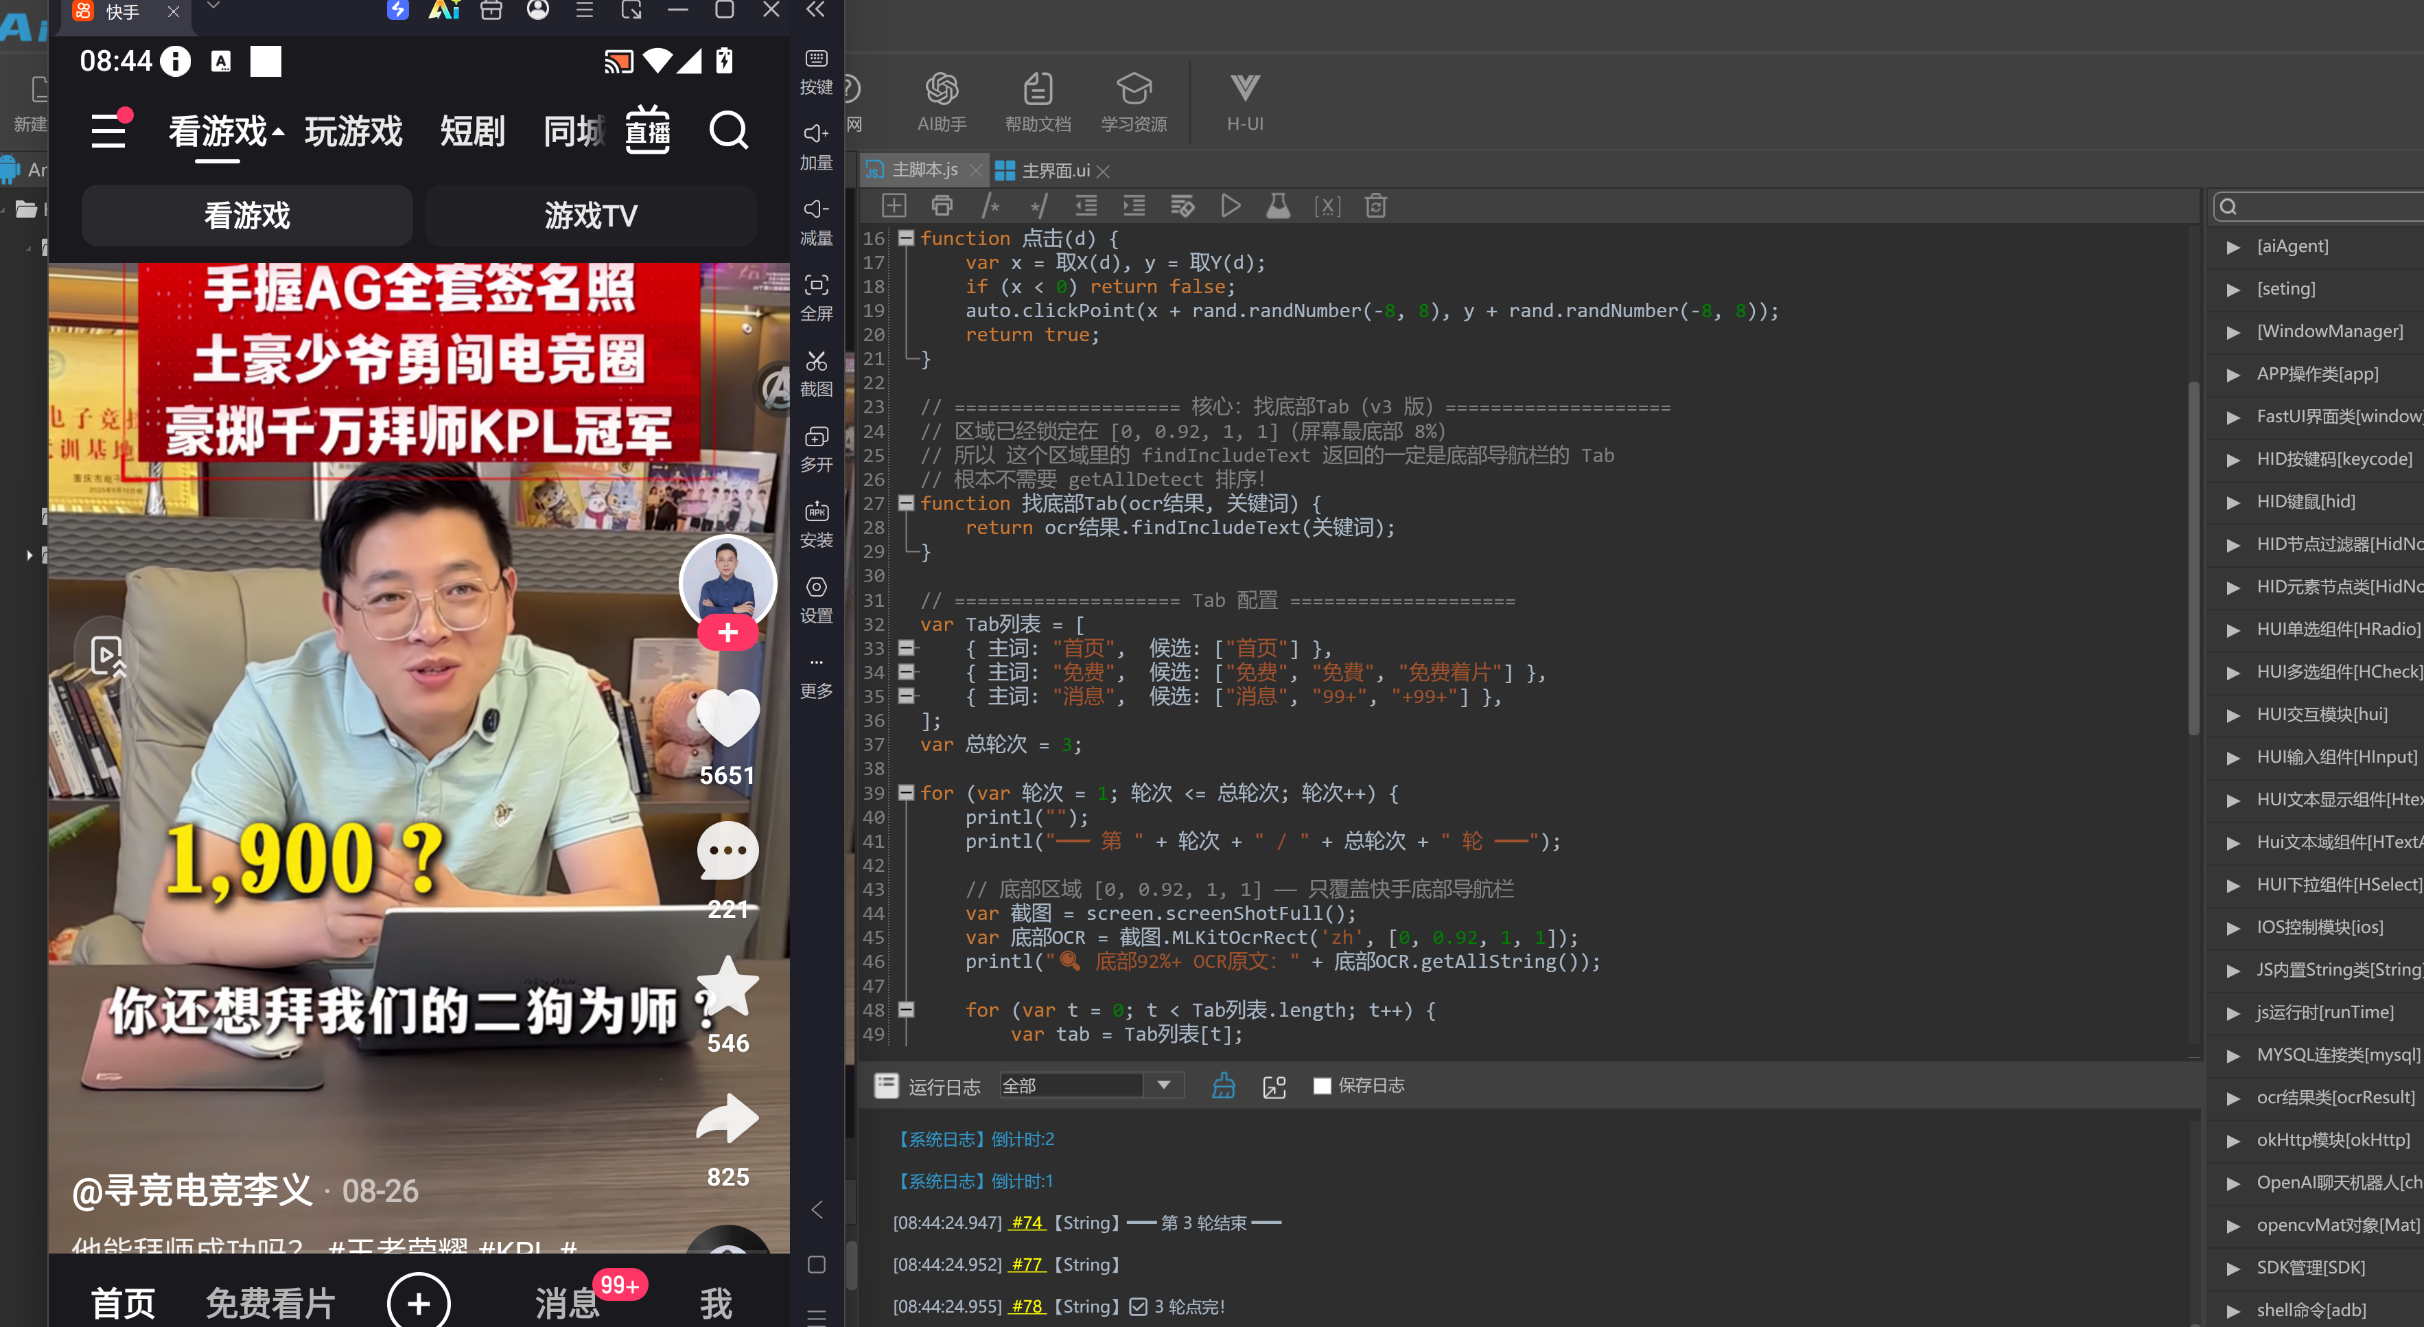Click trash delete icon in editor toolbar

[x=1376, y=206]
